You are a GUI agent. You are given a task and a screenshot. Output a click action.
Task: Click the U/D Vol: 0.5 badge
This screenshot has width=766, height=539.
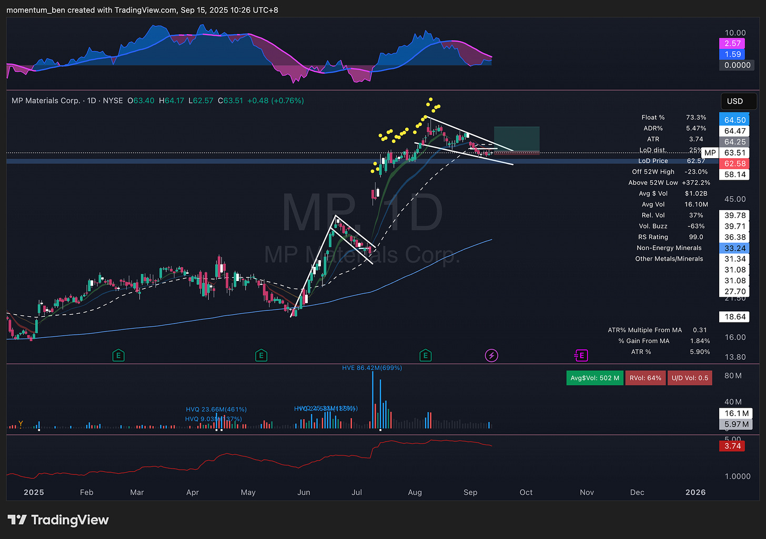pyautogui.click(x=690, y=378)
